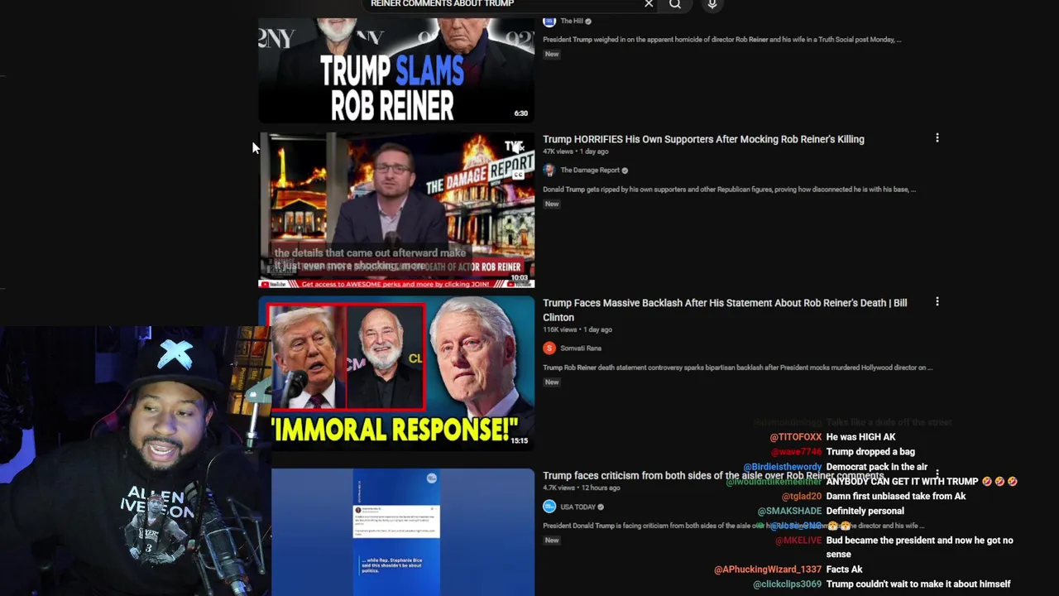Click '116K views • 1 day ago' text
1059x596 pixels.
coord(577,329)
